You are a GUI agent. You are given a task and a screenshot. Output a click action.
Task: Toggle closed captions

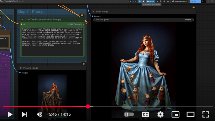145,114
